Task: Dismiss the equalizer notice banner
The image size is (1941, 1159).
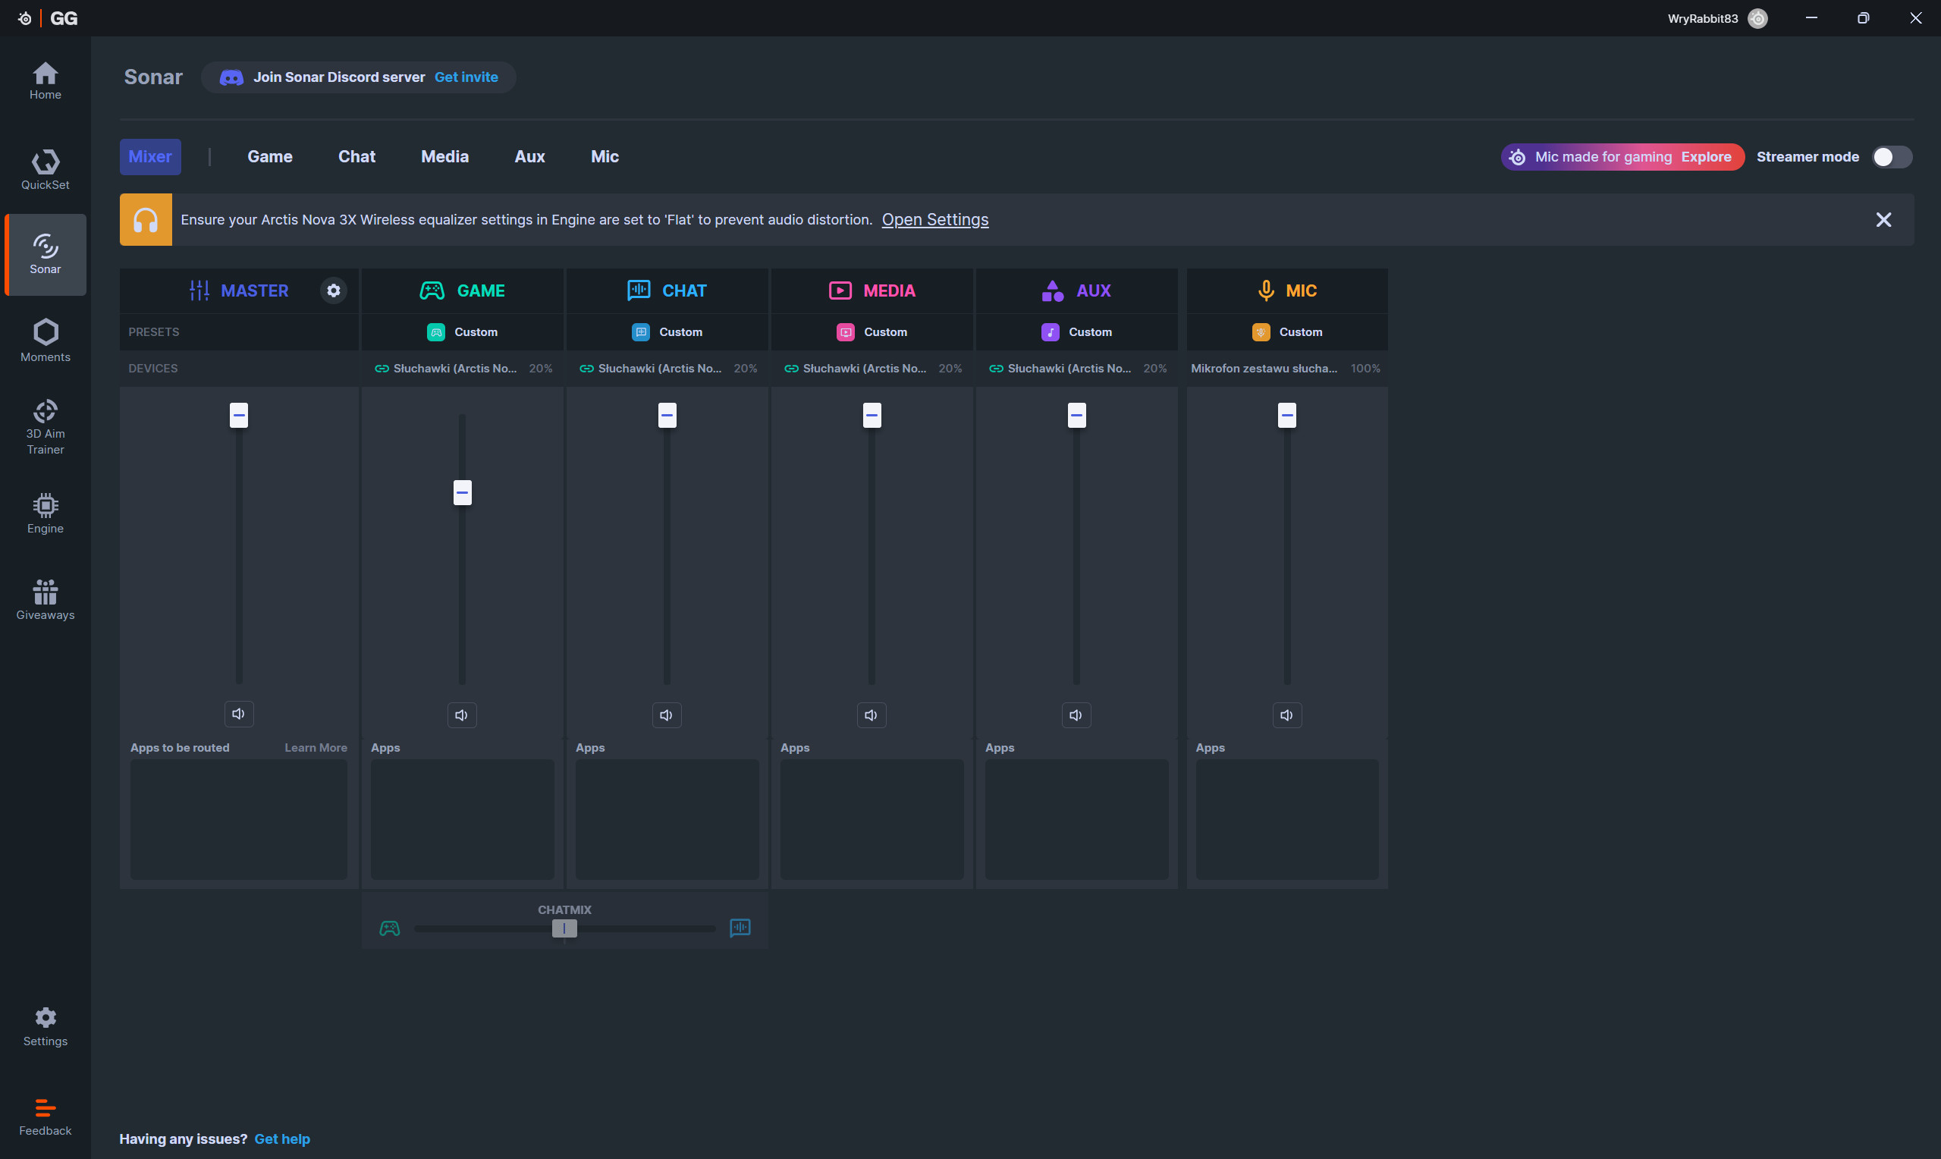Action: 1883,219
